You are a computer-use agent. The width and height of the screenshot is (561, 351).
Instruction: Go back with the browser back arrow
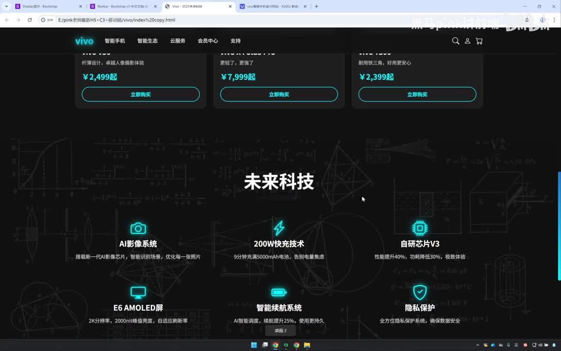[7, 20]
